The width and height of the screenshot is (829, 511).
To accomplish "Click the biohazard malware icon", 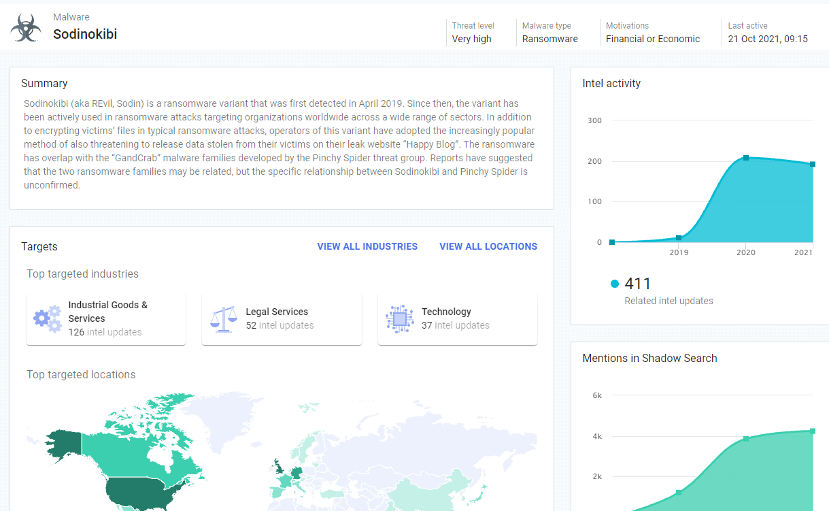I will 26,28.
